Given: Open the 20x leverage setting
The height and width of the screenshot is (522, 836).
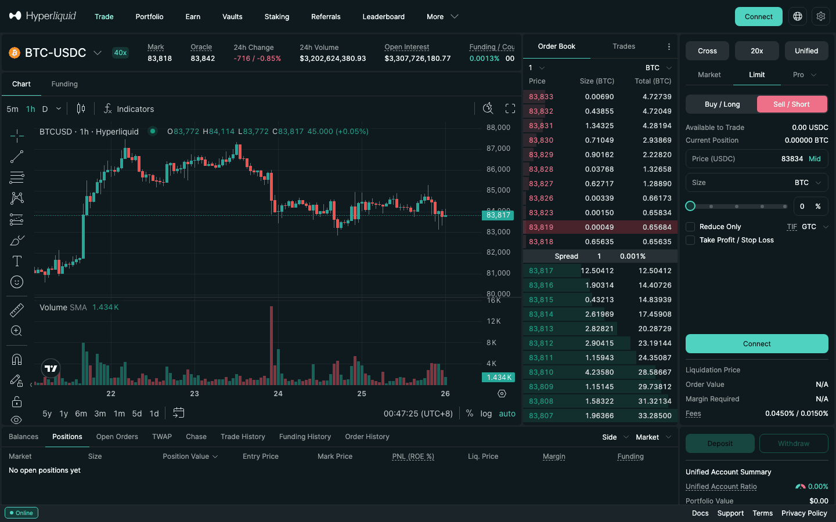Looking at the screenshot, I should 756,51.
